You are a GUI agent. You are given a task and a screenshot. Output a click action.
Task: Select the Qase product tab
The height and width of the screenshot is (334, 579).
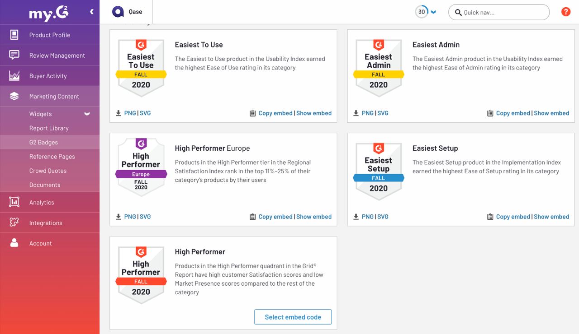126,12
